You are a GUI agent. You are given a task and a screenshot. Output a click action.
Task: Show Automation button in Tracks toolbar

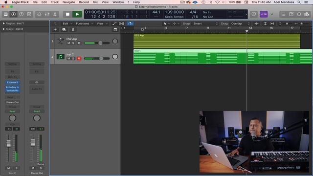(x=114, y=23)
